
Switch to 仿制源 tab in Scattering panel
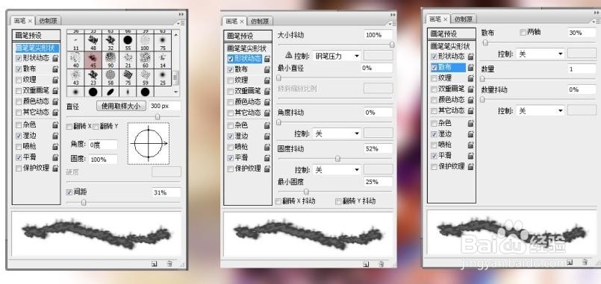(463, 19)
